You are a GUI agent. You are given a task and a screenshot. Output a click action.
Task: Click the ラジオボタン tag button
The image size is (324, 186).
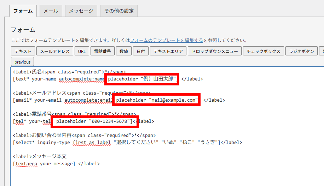click(301, 51)
